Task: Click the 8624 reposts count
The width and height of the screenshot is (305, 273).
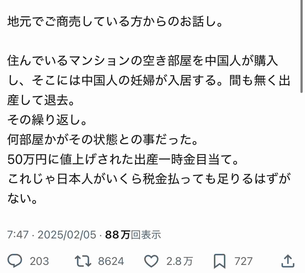Action: click(x=111, y=261)
